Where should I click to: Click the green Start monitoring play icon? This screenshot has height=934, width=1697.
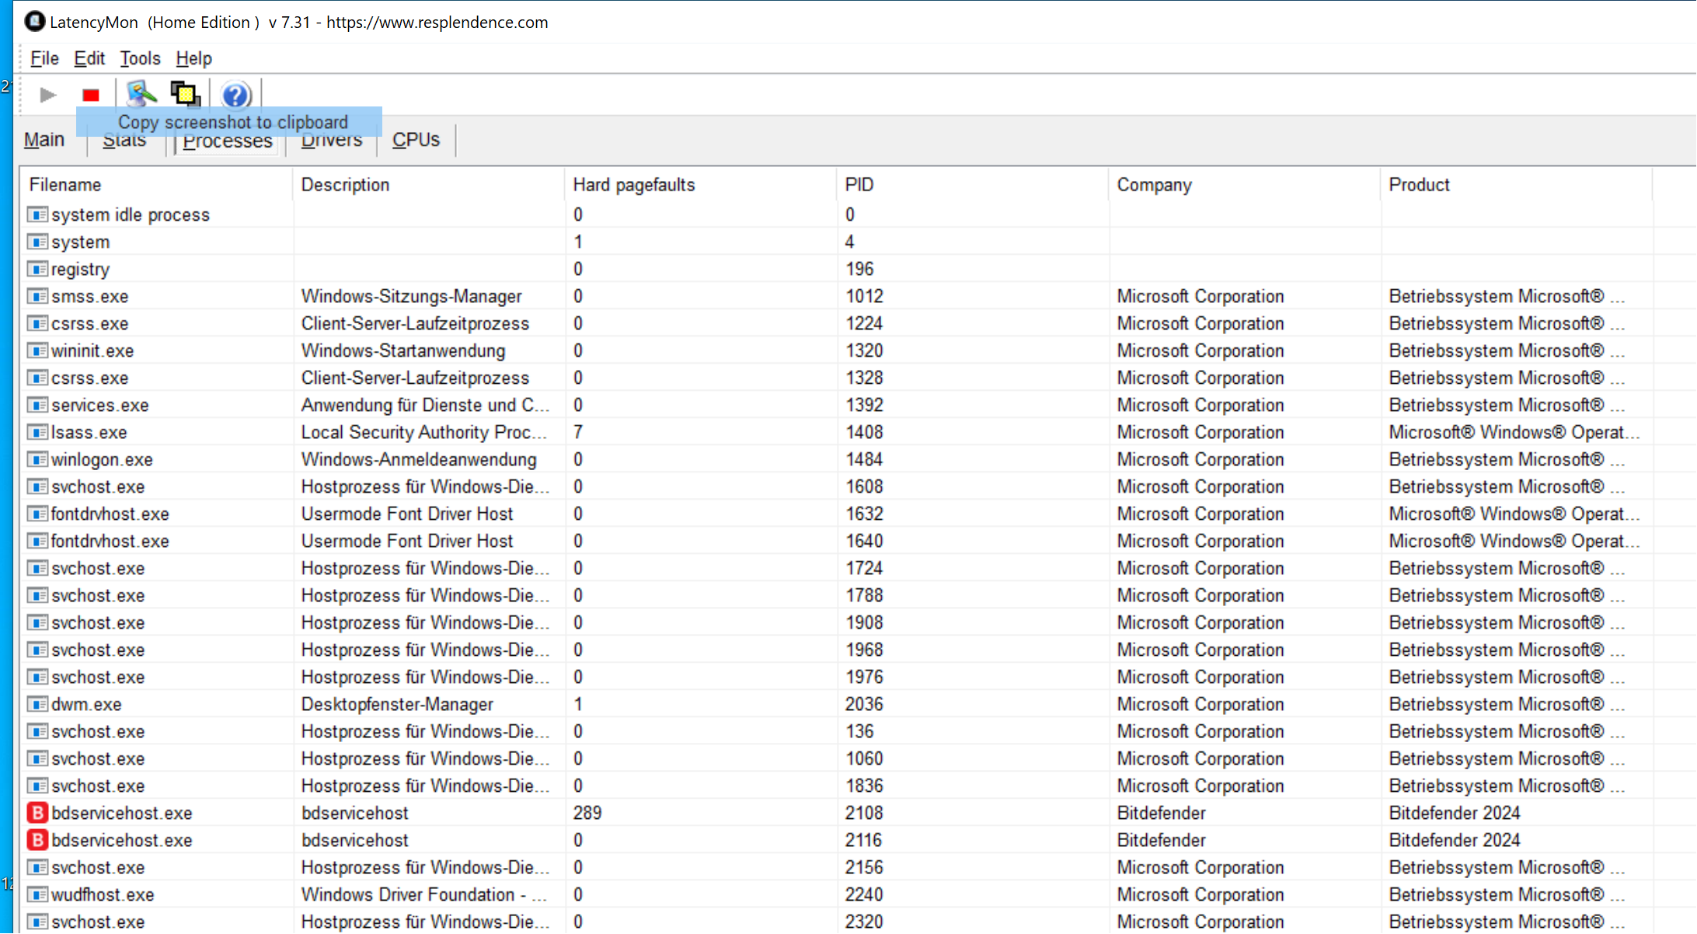[x=47, y=95]
